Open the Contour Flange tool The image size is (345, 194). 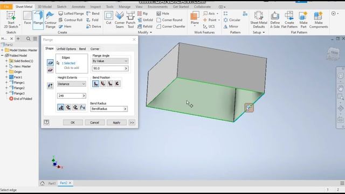tap(50, 20)
